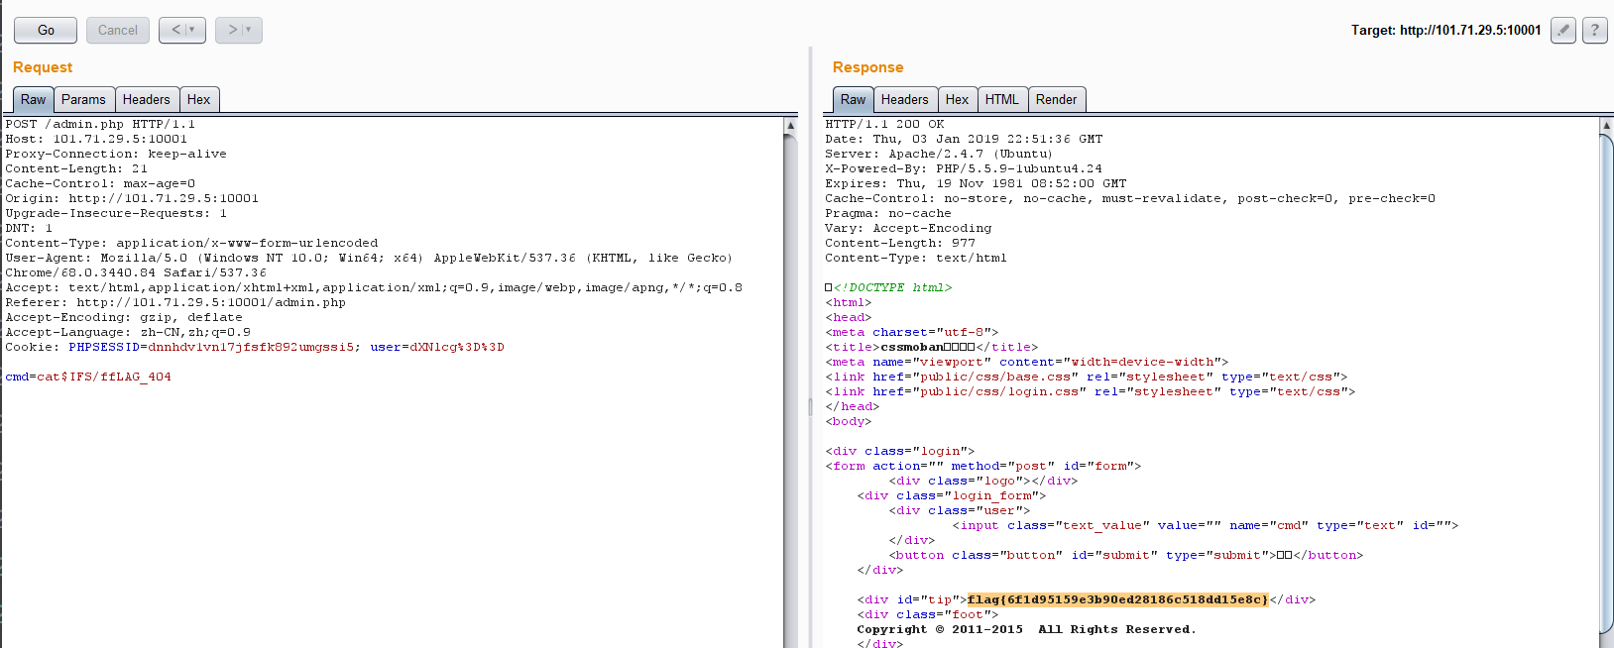Click the Host header line in request
The image size is (1614, 648).
(x=96, y=139)
